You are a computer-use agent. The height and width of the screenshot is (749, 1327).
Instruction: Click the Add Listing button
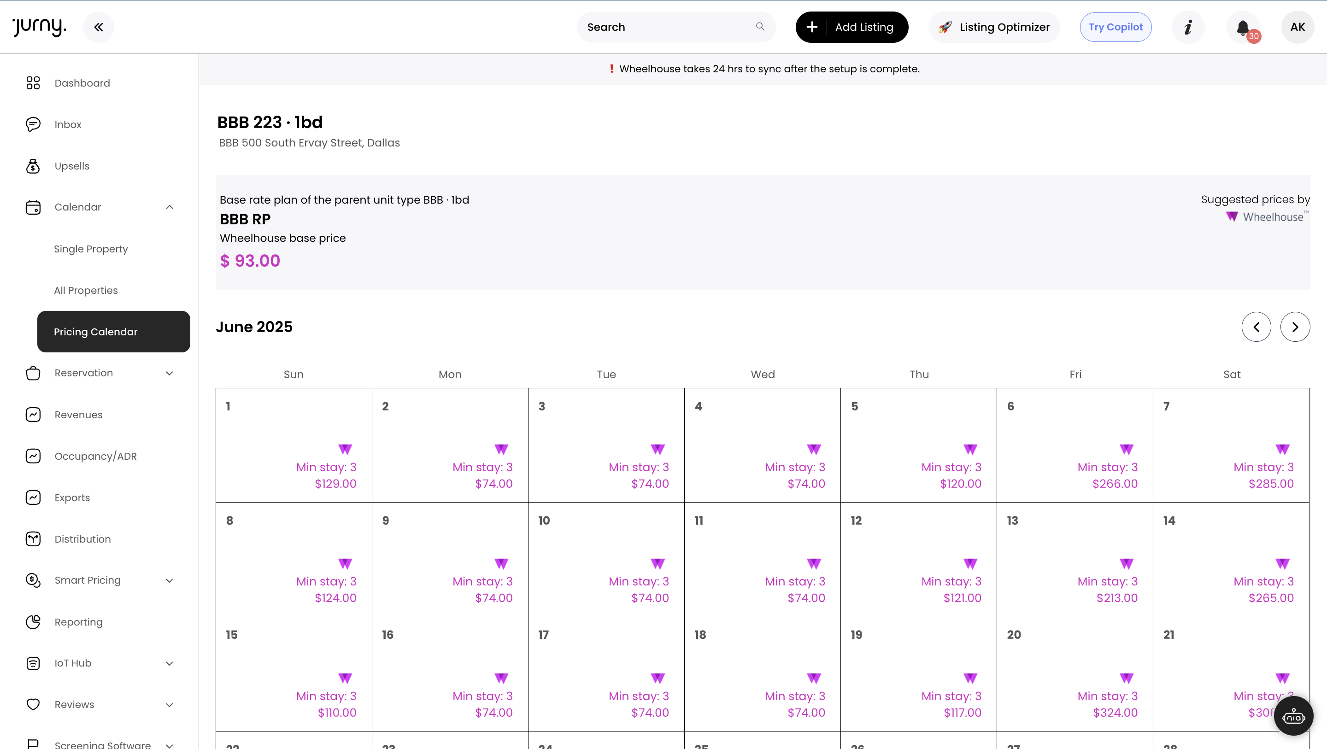(x=852, y=27)
